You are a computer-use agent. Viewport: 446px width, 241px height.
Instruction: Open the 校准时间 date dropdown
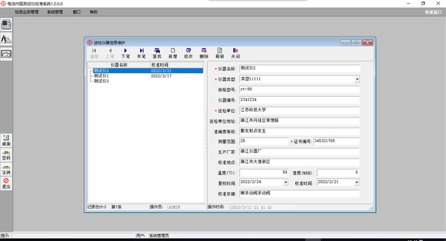(357, 182)
